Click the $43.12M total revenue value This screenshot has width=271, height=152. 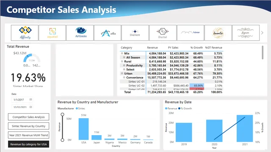(x=20, y=53)
